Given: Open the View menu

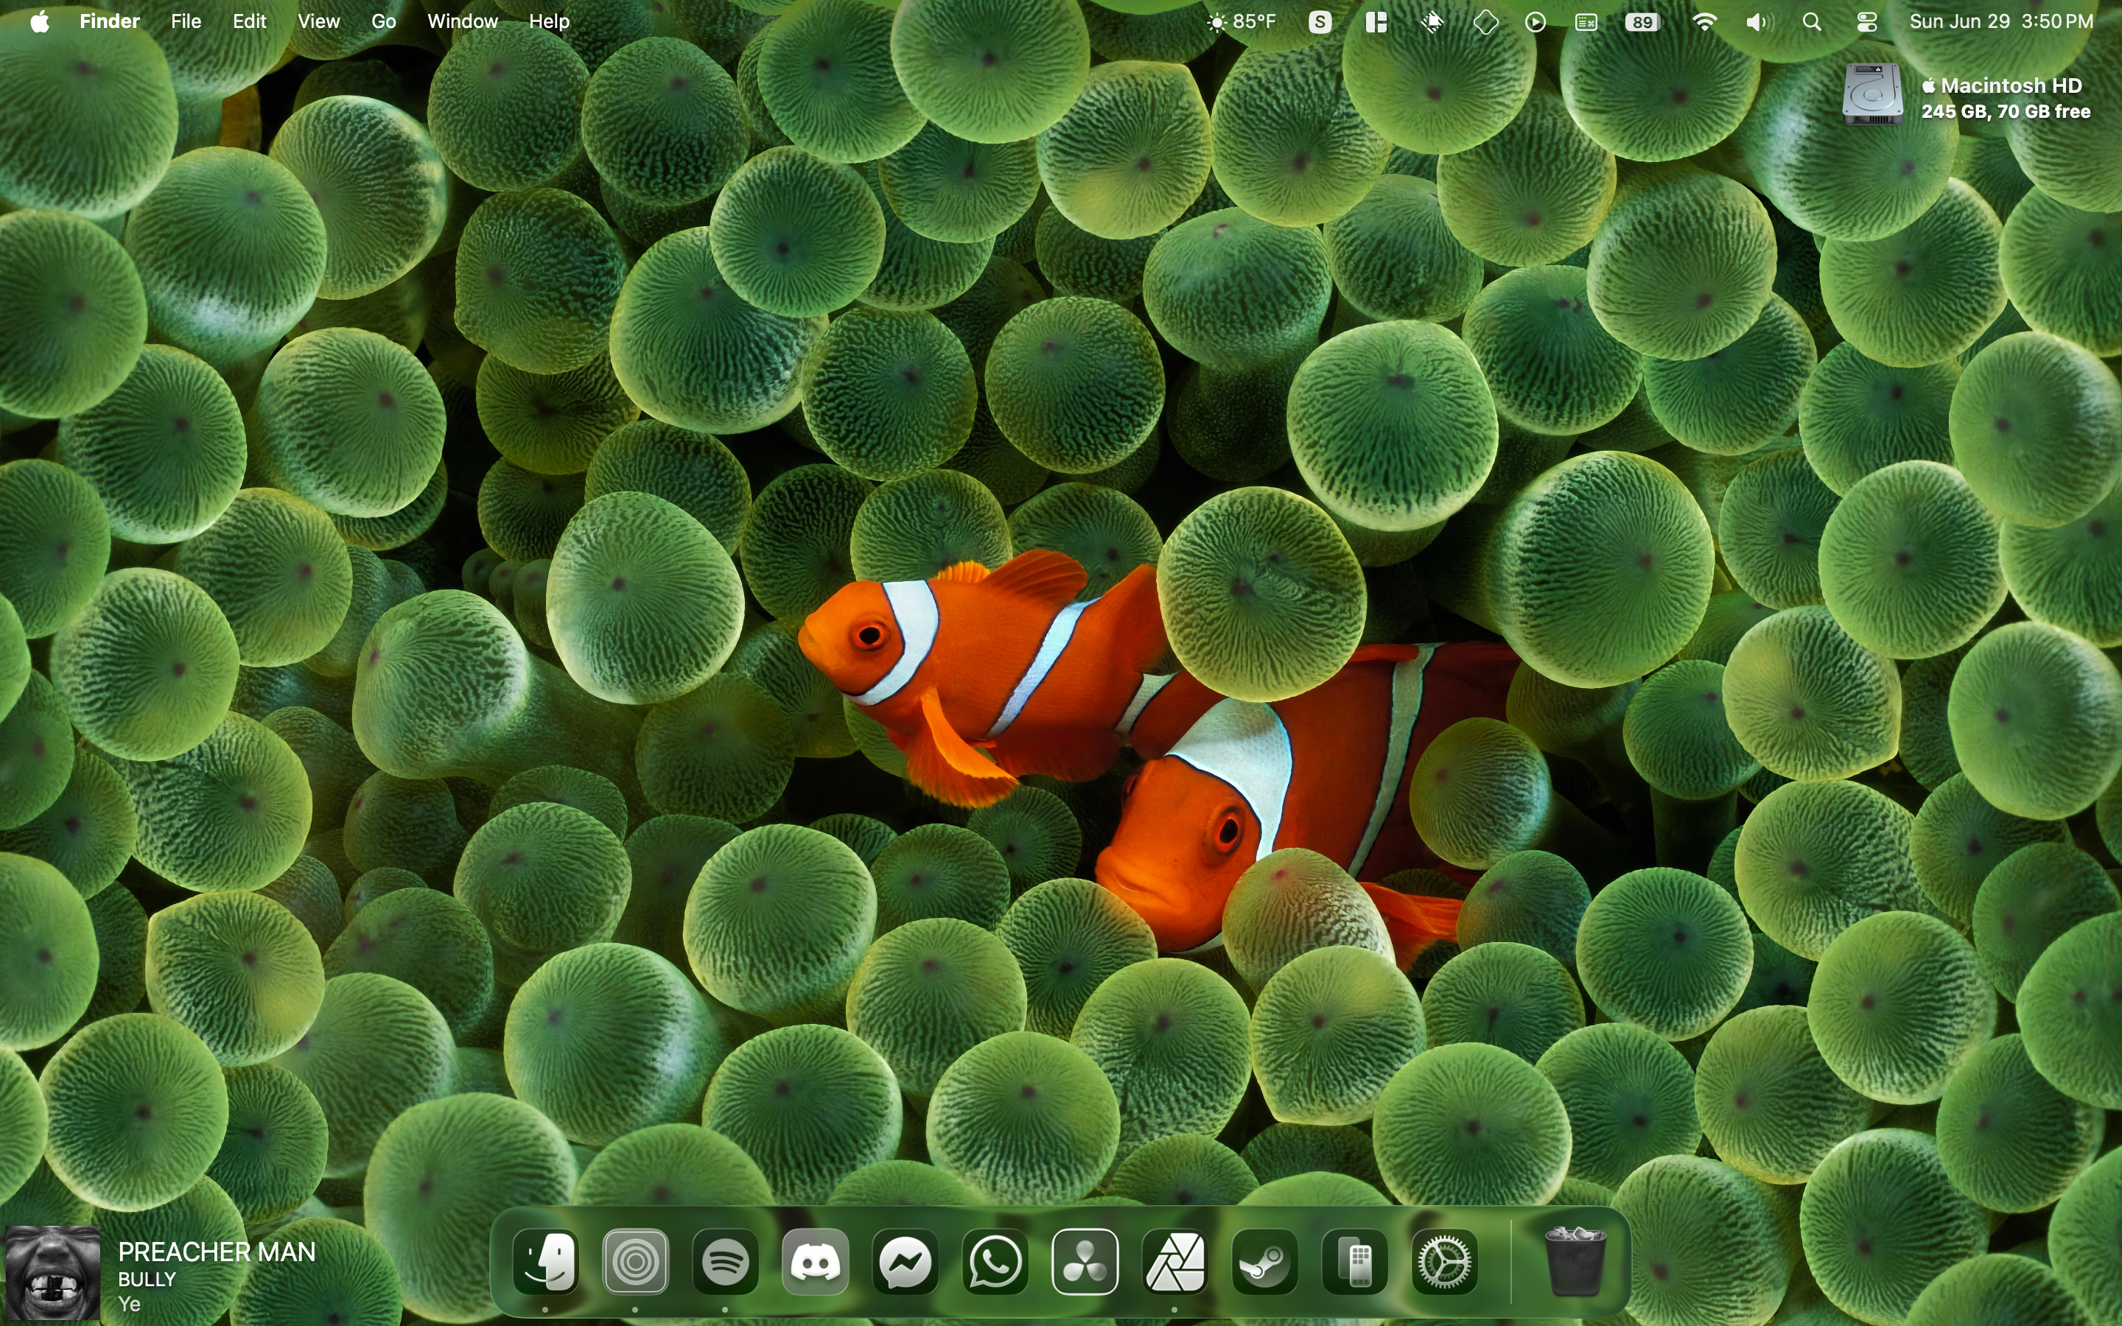Looking at the screenshot, I should pyautogui.click(x=318, y=21).
